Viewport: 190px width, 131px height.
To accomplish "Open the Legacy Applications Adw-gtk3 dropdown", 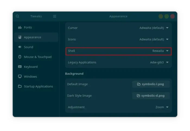I will pos(159,62).
